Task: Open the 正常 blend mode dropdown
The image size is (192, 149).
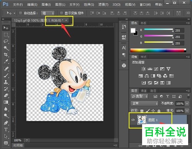Action: click(x=144, y=103)
